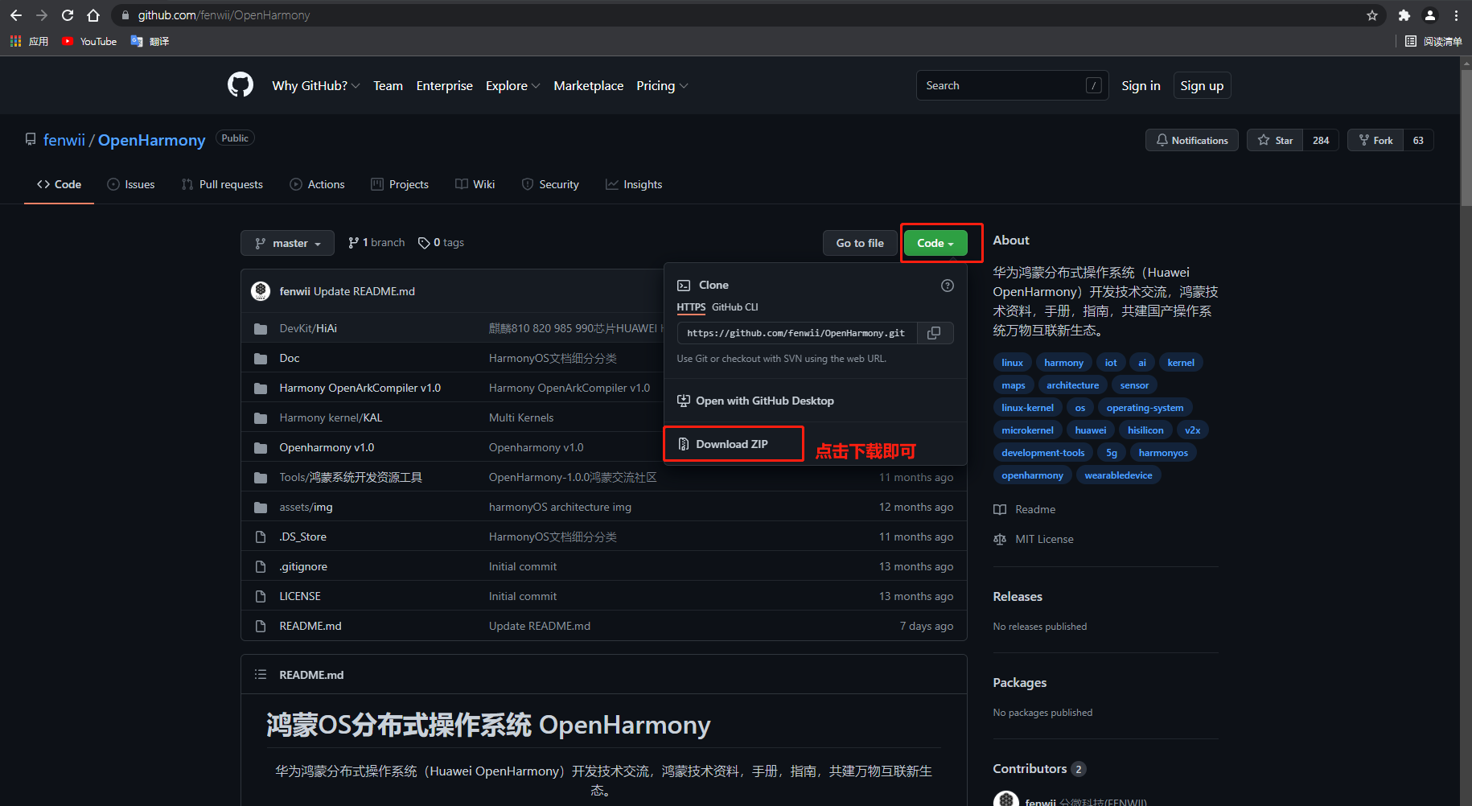Open the Wiki tab
Image resolution: width=1472 pixels, height=806 pixels.
pyautogui.click(x=475, y=184)
